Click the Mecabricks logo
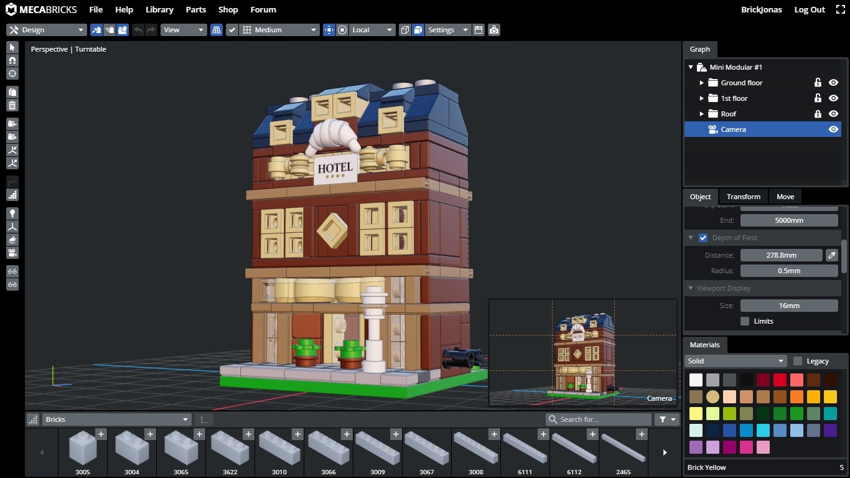 [42, 9]
